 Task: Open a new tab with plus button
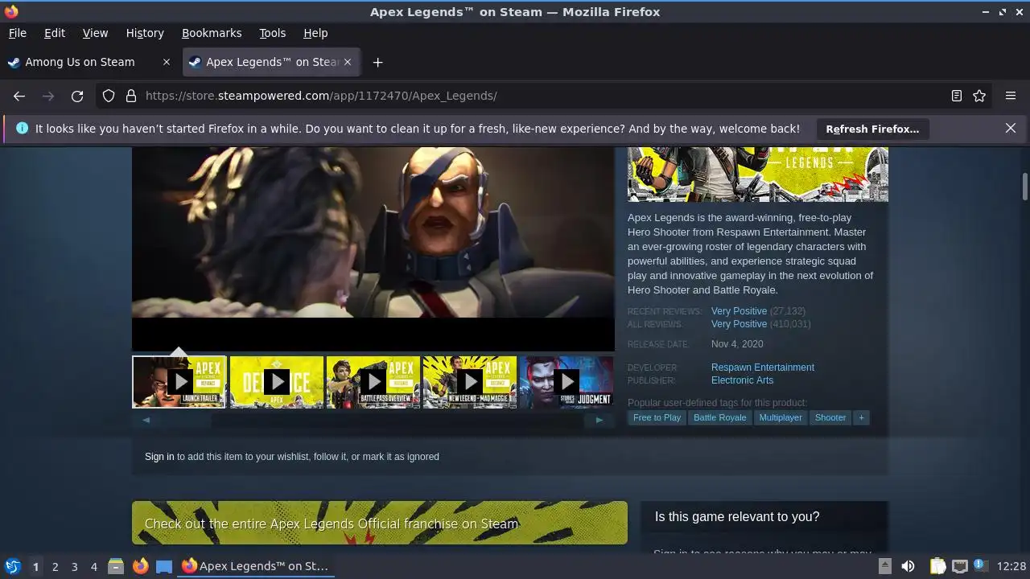(x=377, y=62)
